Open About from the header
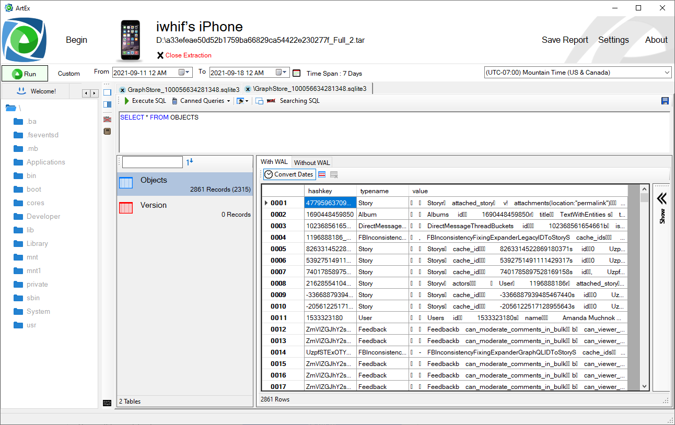The image size is (675, 425). [x=656, y=40]
